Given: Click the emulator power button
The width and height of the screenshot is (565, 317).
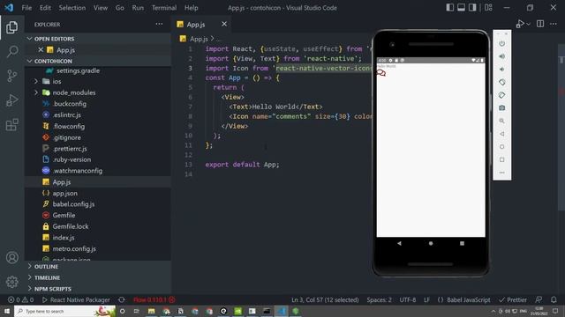Looking at the screenshot, I should (502, 43).
